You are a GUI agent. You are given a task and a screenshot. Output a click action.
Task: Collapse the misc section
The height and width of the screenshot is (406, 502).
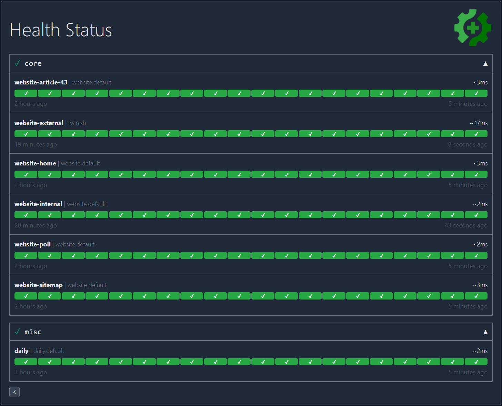point(485,332)
